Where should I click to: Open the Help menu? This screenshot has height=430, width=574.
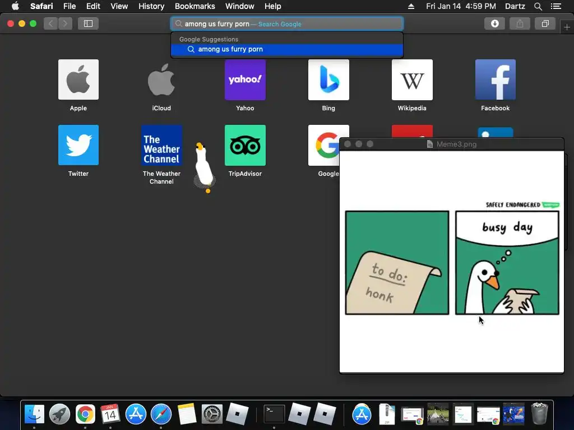tap(273, 6)
